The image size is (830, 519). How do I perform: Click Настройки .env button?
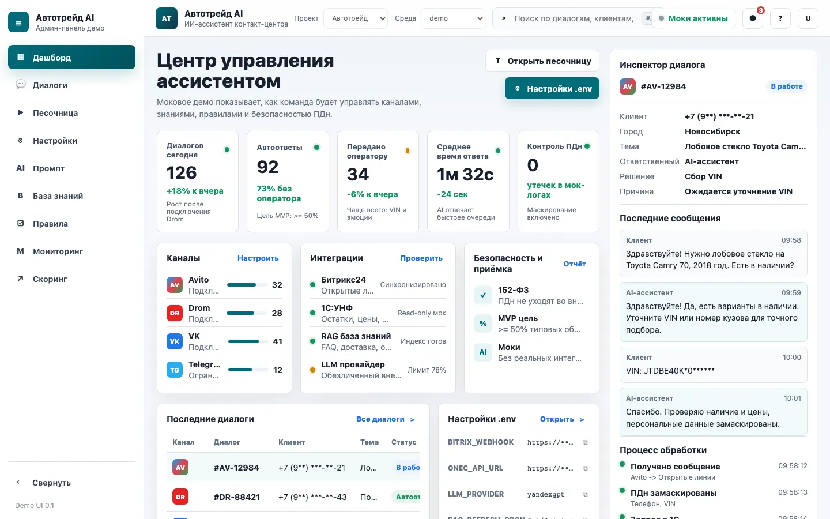(x=552, y=88)
